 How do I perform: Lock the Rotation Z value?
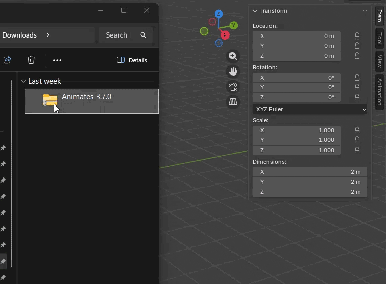(357, 97)
